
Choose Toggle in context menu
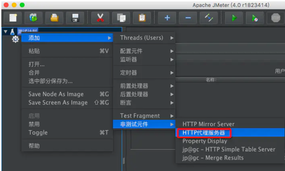(x=67, y=133)
